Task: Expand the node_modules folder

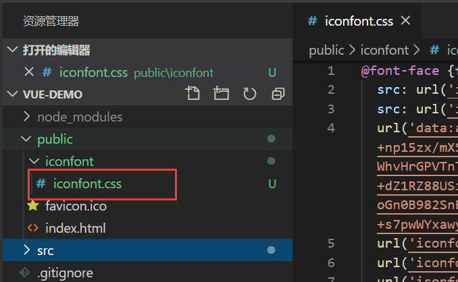Action: [x=26, y=117]
